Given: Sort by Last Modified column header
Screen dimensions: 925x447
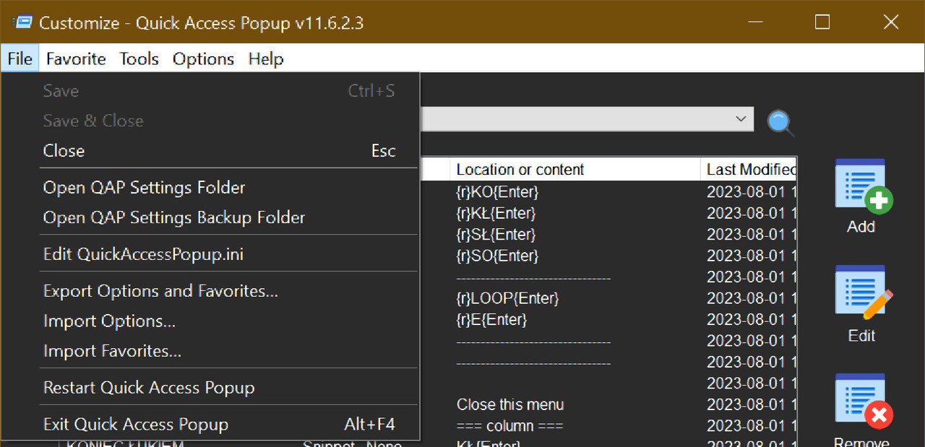Looking at the screenshot, I should 749,170.
